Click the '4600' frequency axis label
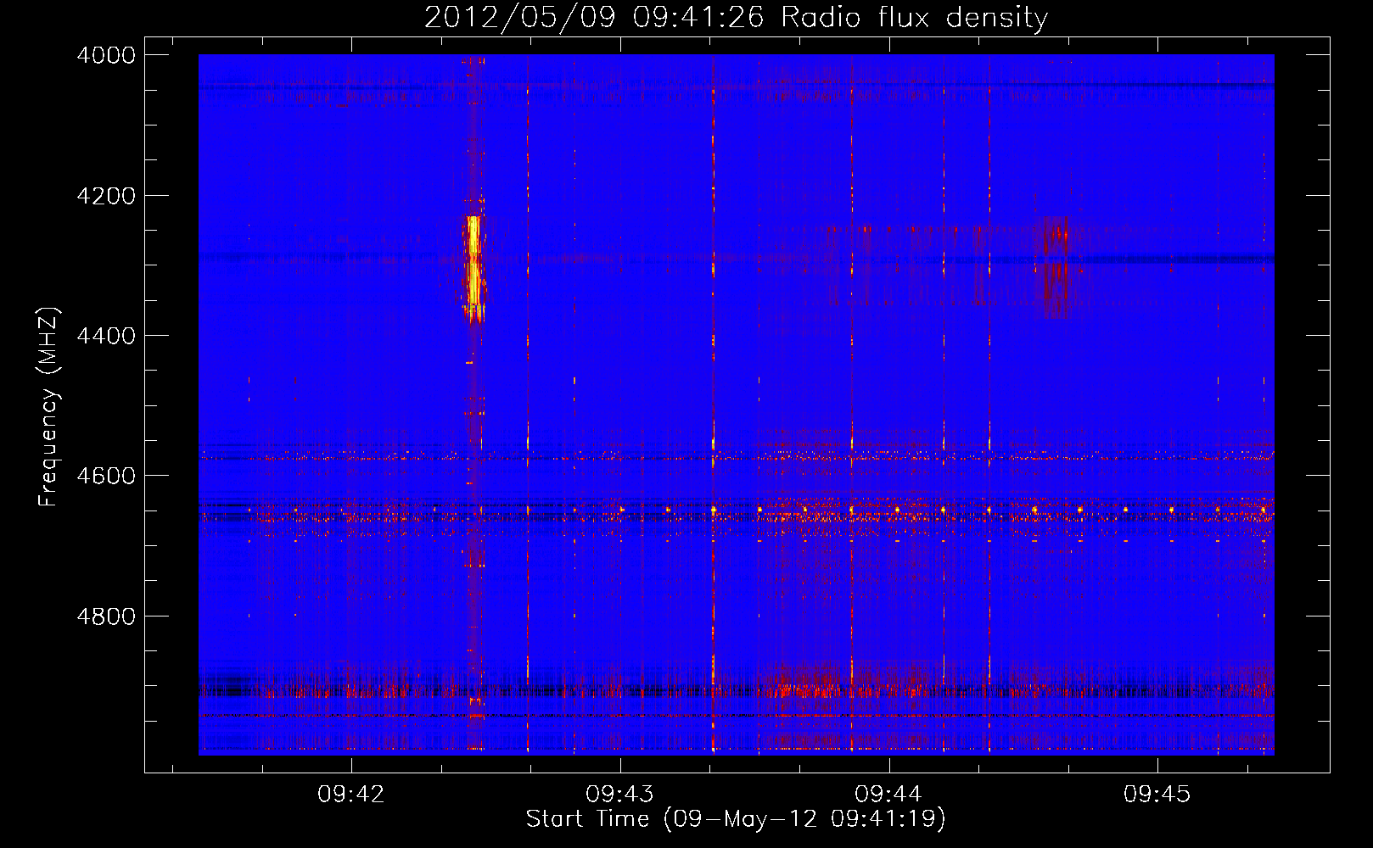 pos(106,476)
